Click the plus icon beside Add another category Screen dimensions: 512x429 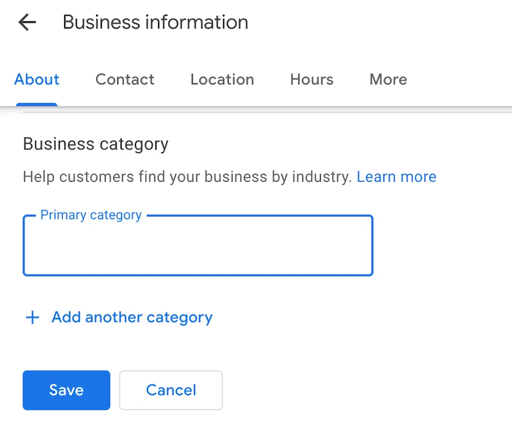pyautogui.click(x=32, y=317)
